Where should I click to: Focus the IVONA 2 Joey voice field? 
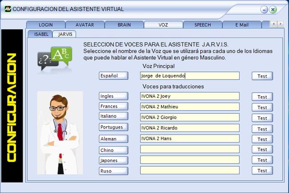pyautogui.click(x=190, y=96)
